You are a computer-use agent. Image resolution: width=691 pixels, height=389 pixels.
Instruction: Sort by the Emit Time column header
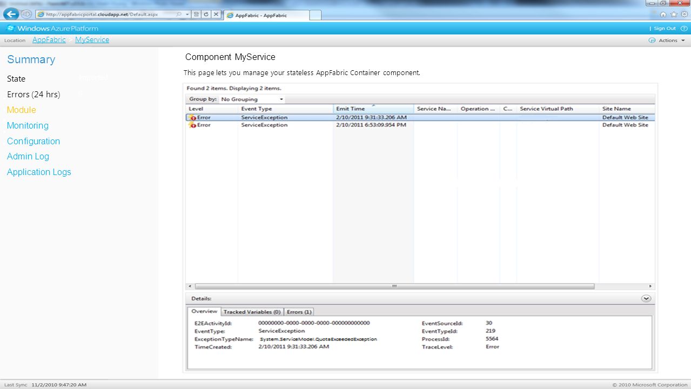[373, 109]
